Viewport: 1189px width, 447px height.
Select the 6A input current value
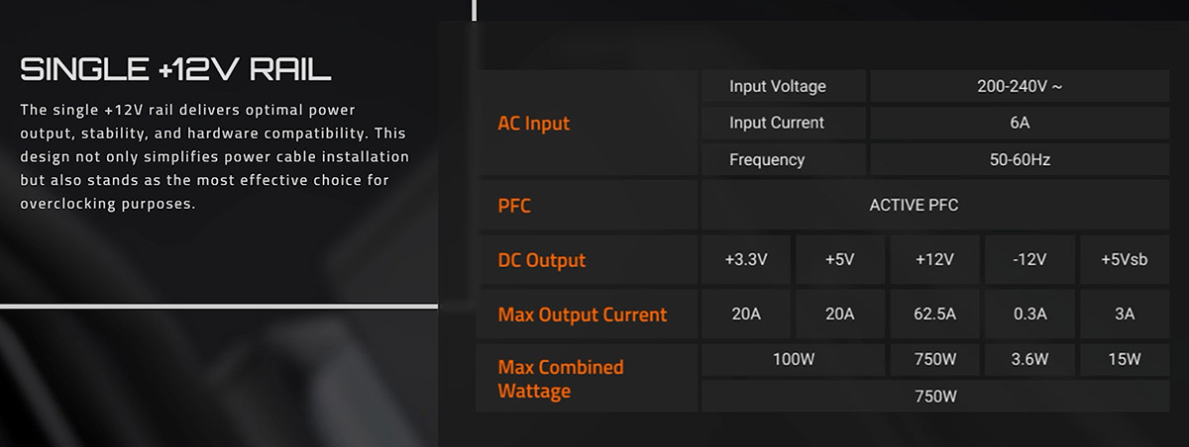tap(1020, 123)
